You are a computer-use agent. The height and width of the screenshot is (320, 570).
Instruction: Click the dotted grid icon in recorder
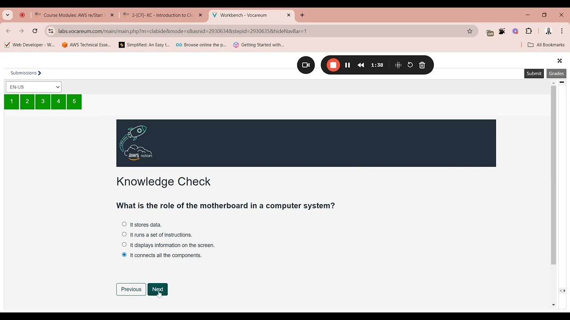coord(398,65)
